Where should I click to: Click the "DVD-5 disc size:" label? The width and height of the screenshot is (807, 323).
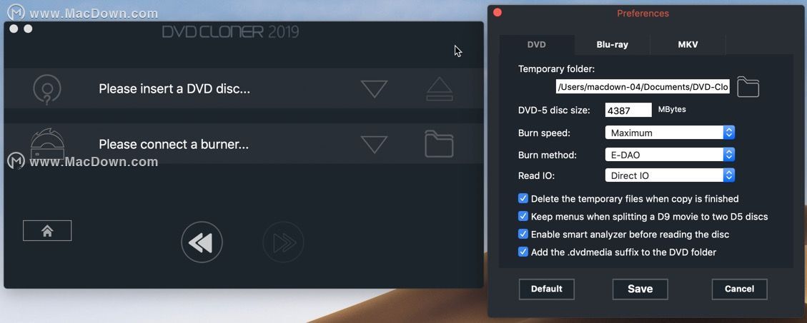click(x=554, y=110)
